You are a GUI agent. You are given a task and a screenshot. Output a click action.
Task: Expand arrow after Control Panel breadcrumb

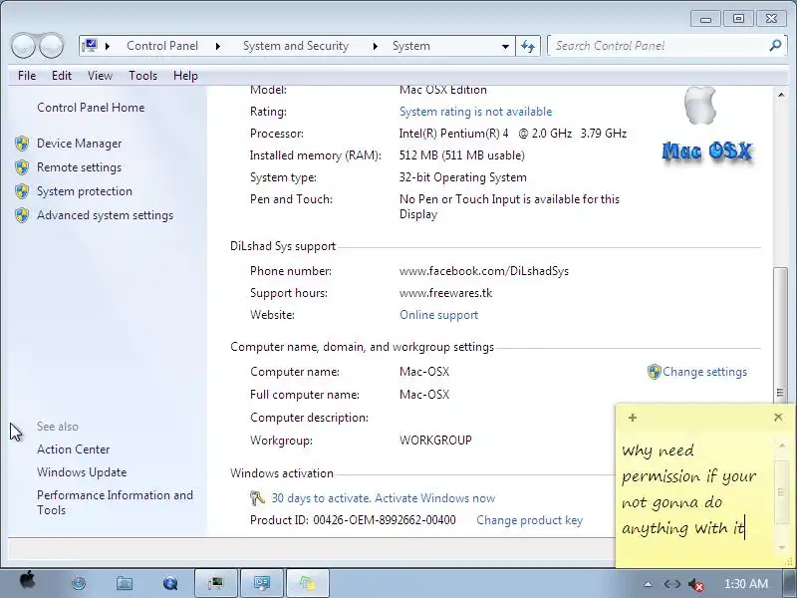[x=218, y=46]
